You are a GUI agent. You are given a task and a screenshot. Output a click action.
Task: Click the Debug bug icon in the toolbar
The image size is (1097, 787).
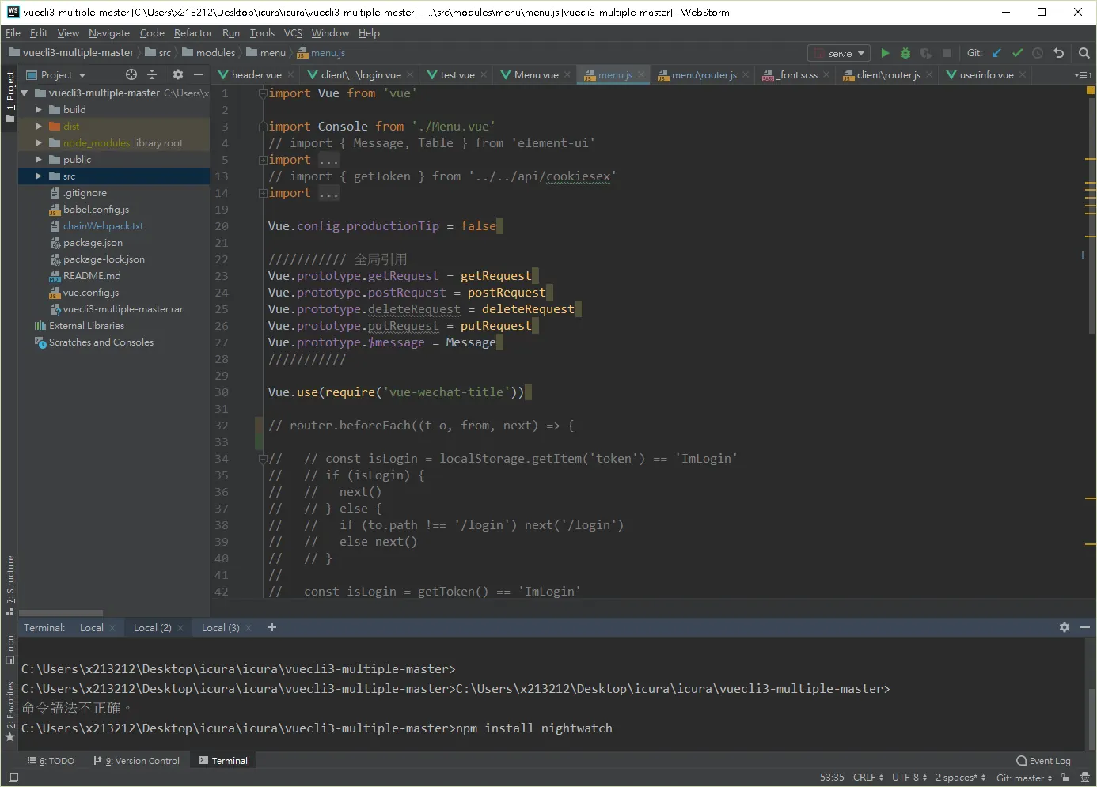pos(905,53)
